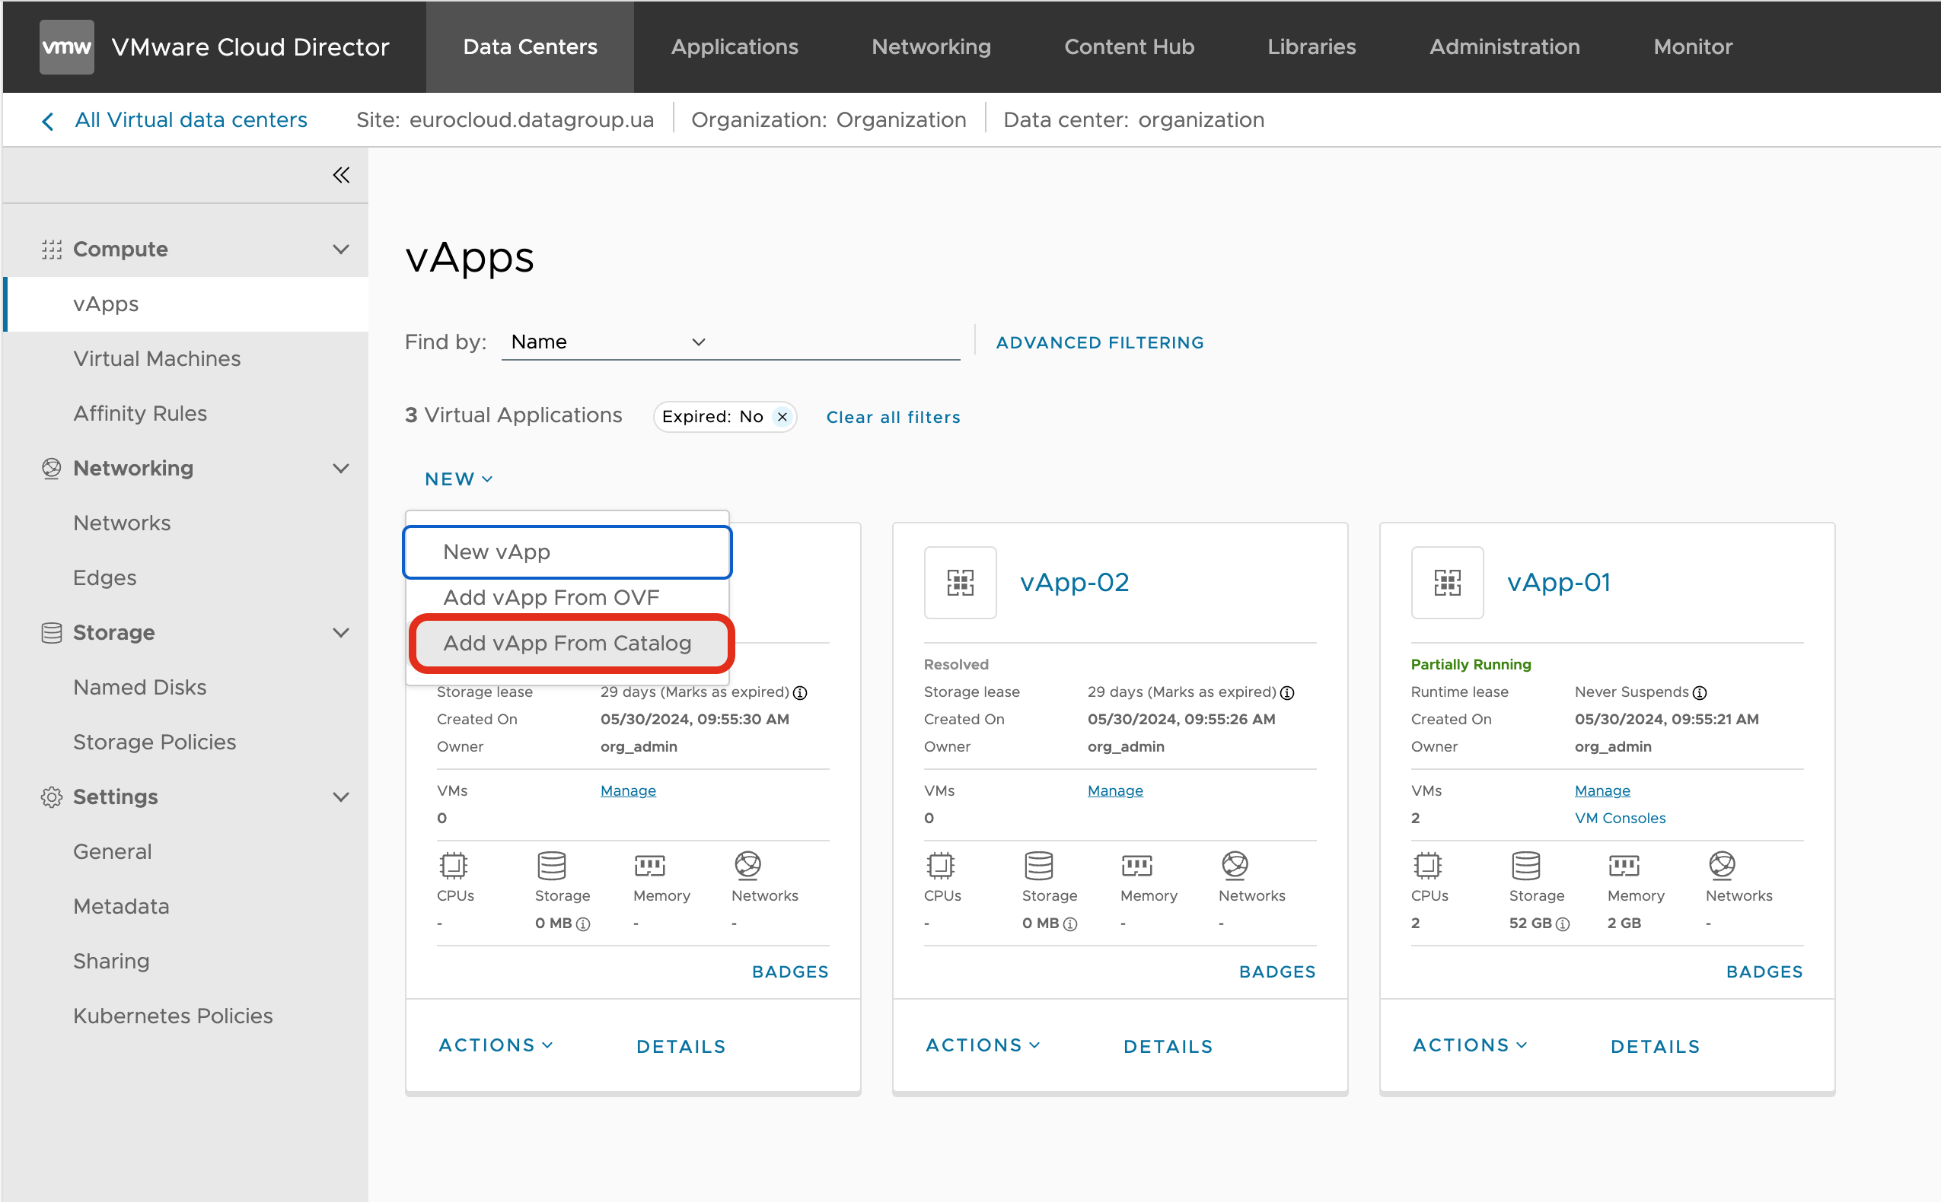
Task: Click VM Consoles link on vApp-01
Action: point(1620,818)
